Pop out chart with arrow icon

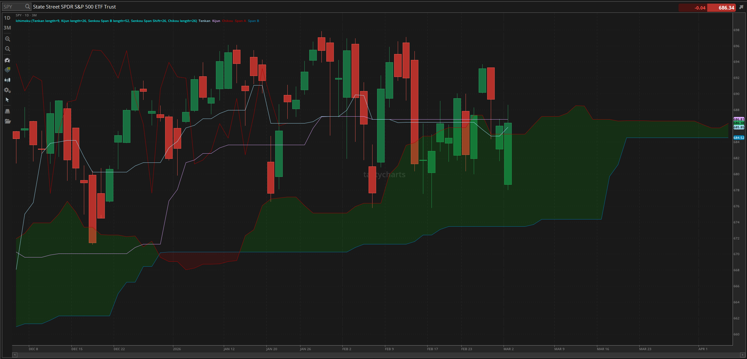click(741, 7)
